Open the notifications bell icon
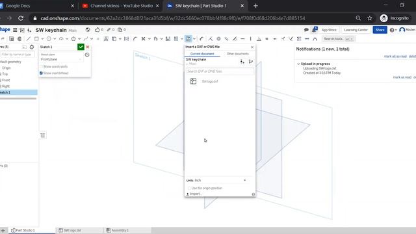The image size is (416, 234). tap(315, 30)
